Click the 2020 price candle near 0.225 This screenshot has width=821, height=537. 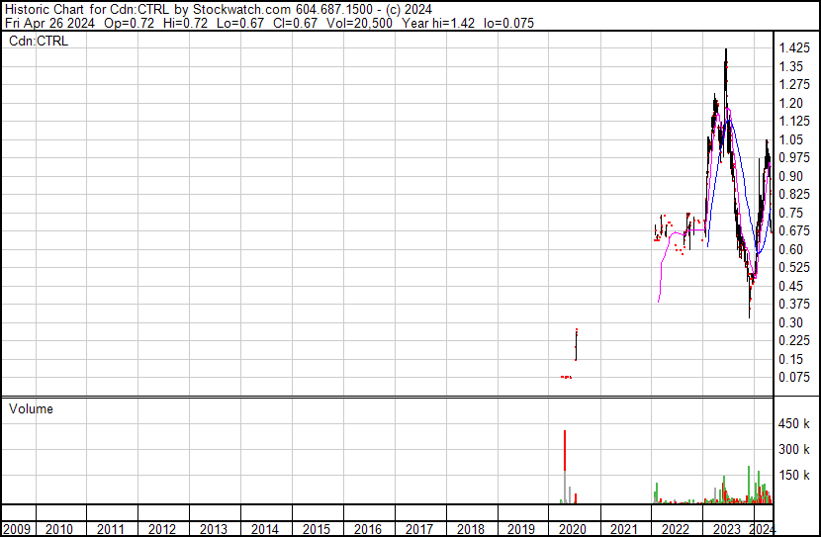click(x=576, y=344)
